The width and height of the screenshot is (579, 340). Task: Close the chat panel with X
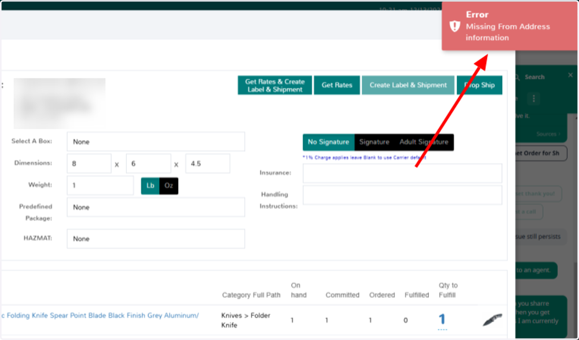pos(570,75)
